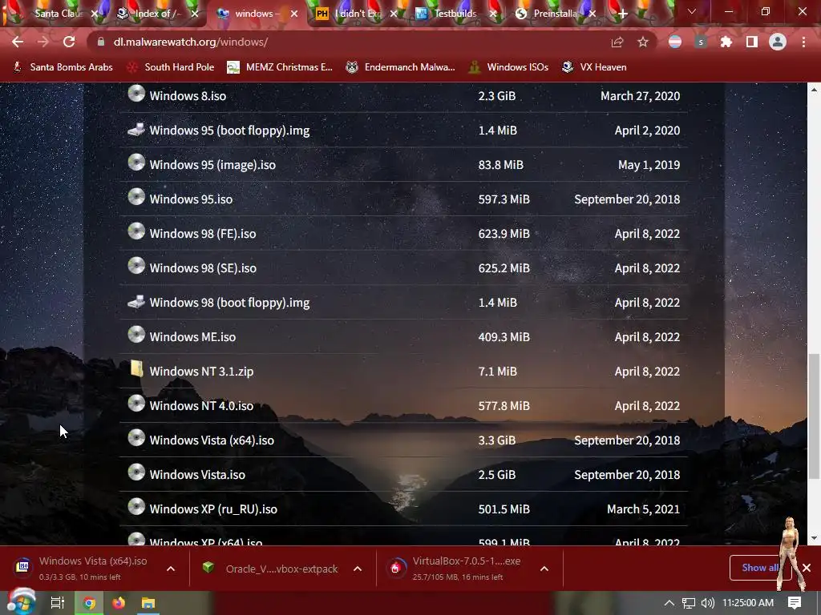Open the South Hard Pole bookmark
The width and height of the screenshot is (821, 615).
172,67
